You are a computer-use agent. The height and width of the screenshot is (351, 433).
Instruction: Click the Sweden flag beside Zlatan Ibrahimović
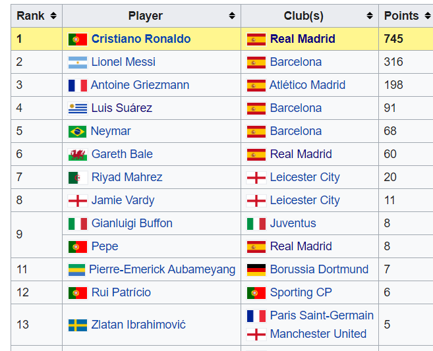click(x=77, y=325)
